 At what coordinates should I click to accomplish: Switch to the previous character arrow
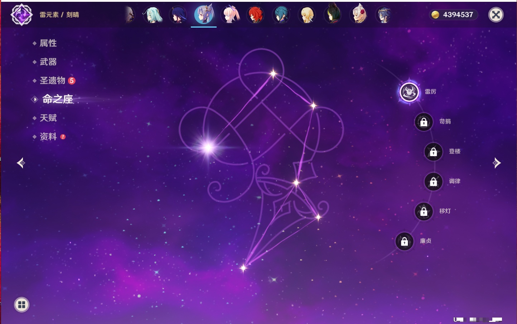(x=21, y=163)
